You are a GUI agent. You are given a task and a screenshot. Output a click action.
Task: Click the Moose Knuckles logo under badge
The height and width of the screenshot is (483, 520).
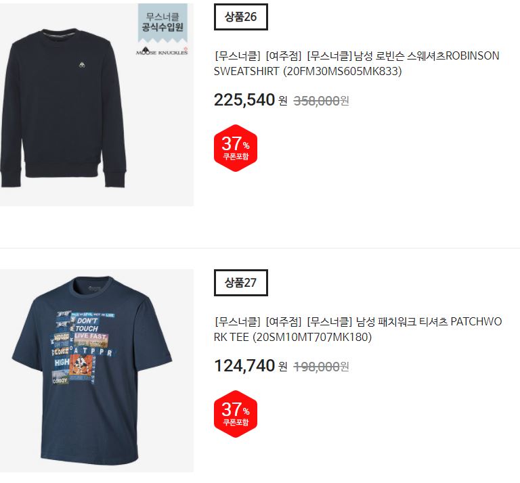click(162, 51)
